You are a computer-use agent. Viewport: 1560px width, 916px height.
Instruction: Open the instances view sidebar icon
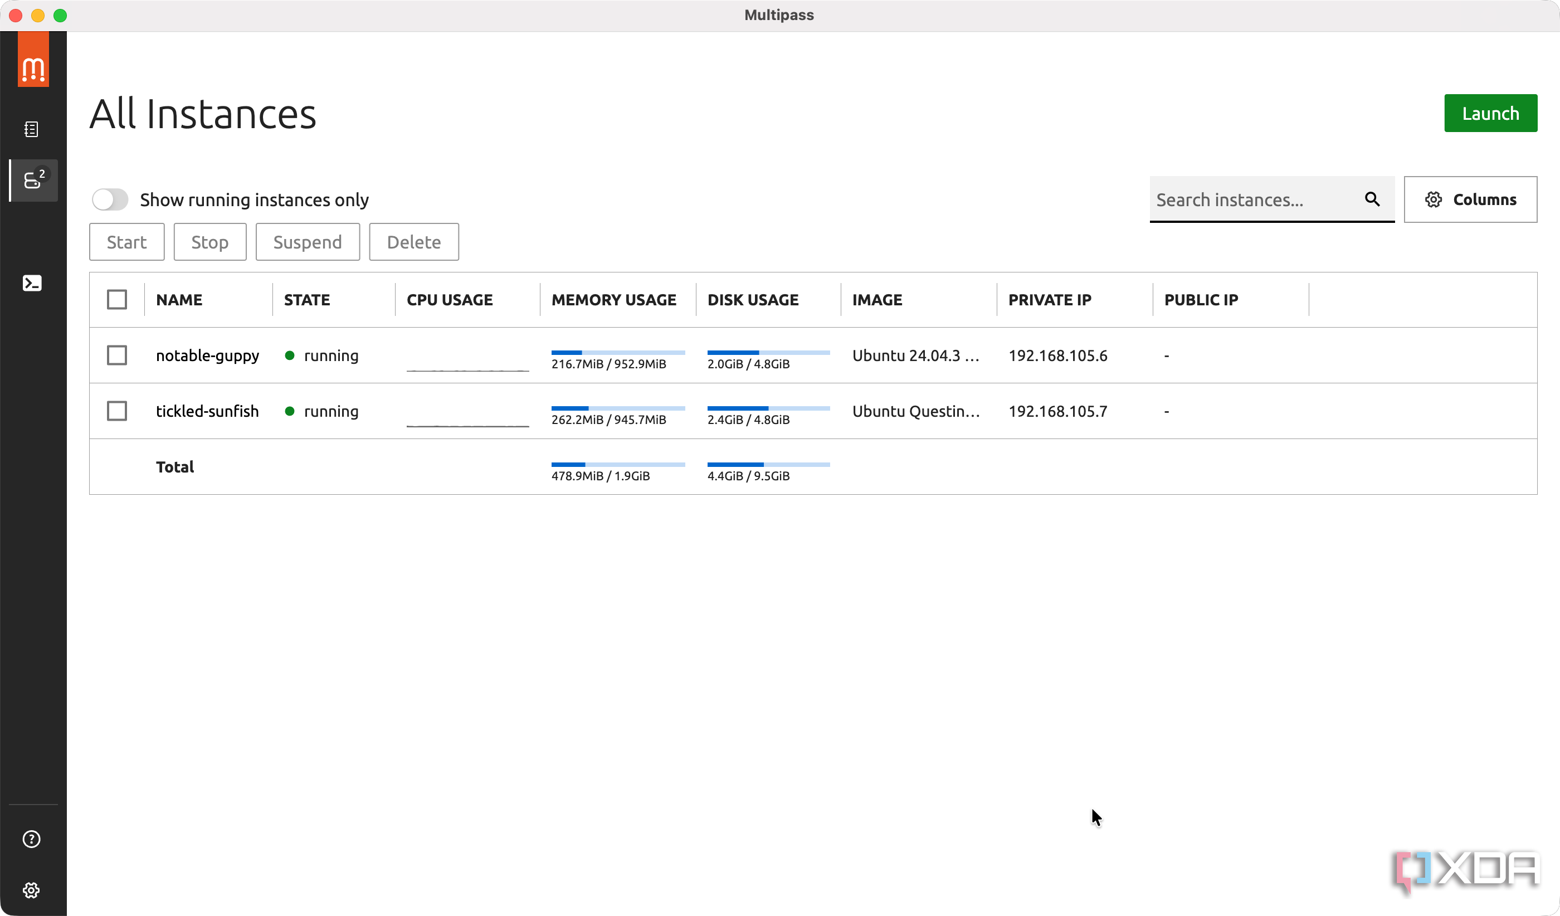tap(34, 180)
